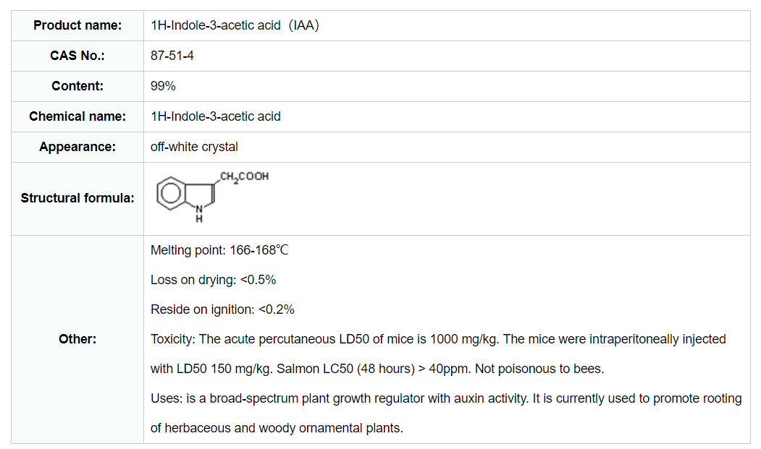The image size is (761, 449).
Task: Click the "Structural formula:" label
Action: tap(77, 198)
